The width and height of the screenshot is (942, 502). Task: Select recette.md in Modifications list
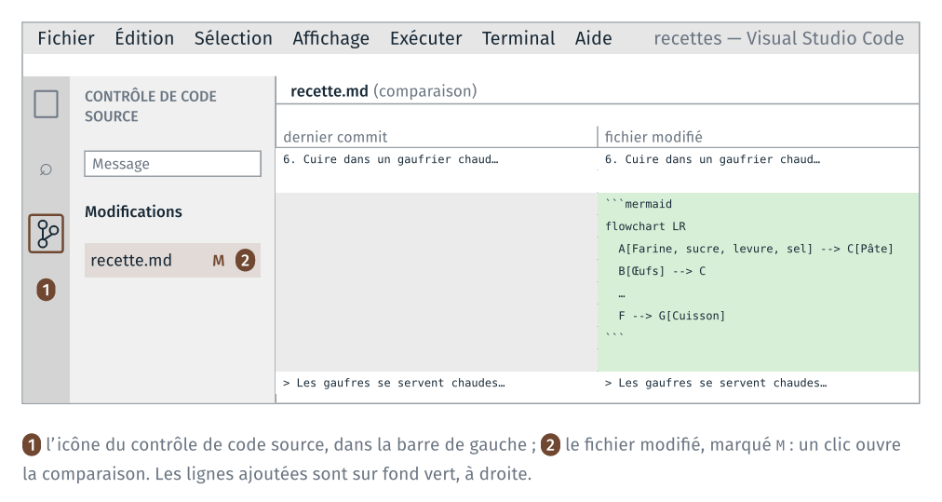point(172,261)
